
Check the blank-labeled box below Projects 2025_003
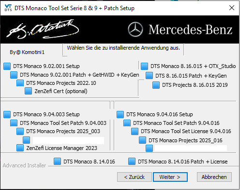tap(26, 140)
